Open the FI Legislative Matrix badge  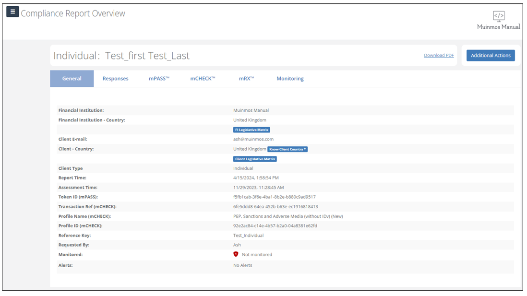pos(252,130)
